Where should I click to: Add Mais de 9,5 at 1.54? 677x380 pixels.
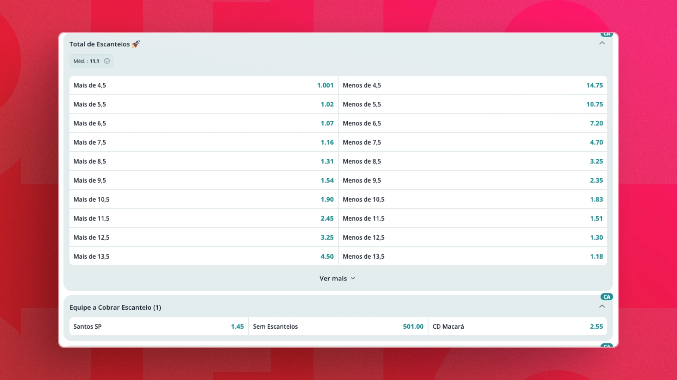click(x=203, y=180)
